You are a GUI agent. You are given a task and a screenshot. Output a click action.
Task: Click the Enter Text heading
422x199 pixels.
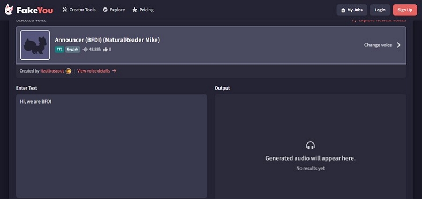click(27, 88)
